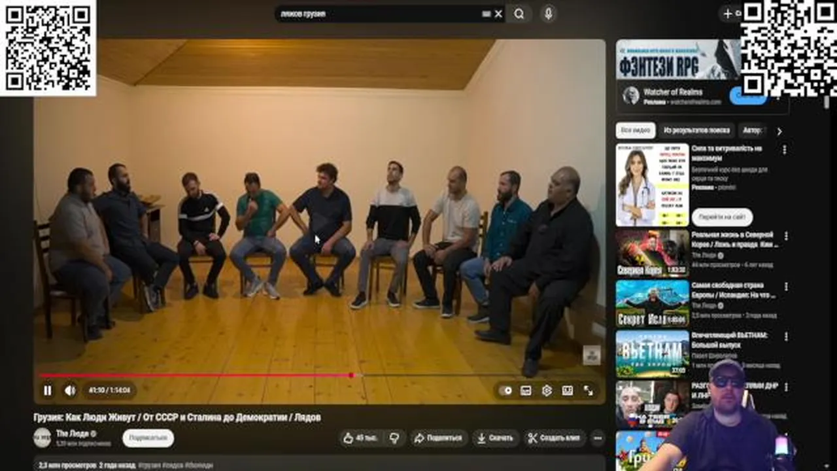Select the Все видео filter chip

point(635,131)
